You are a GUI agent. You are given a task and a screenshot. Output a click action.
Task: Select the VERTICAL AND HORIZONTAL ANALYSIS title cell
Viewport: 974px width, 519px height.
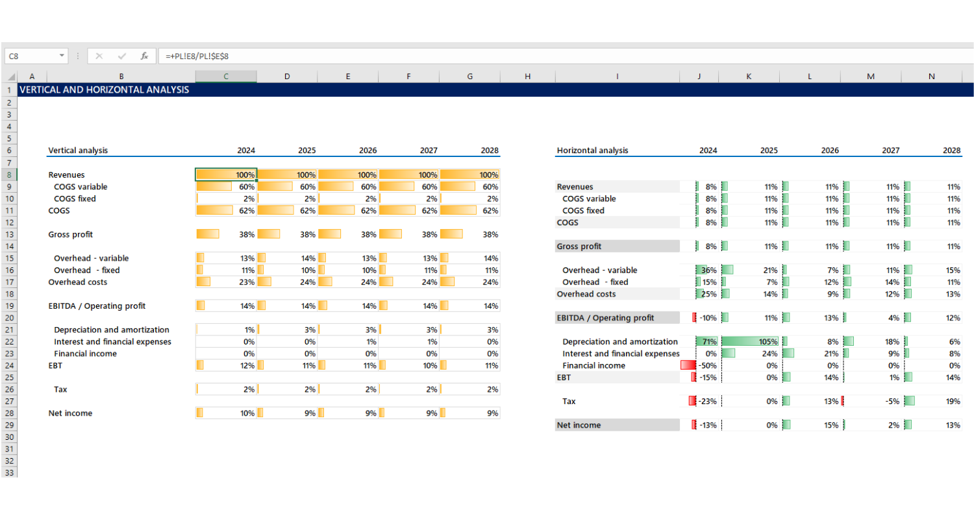(x=104, y=90)
